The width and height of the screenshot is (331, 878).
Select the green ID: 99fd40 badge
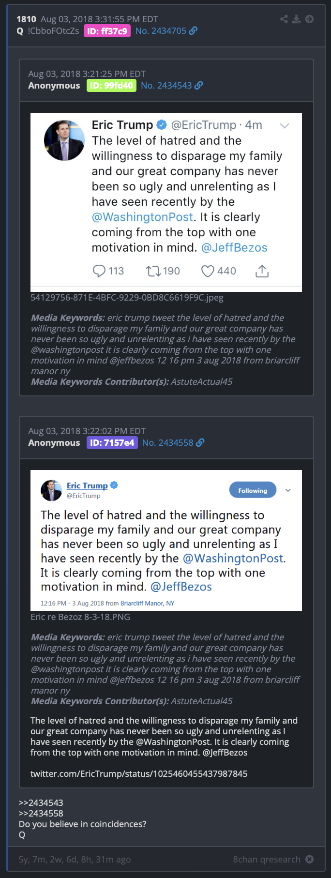(x=111, y=86)
